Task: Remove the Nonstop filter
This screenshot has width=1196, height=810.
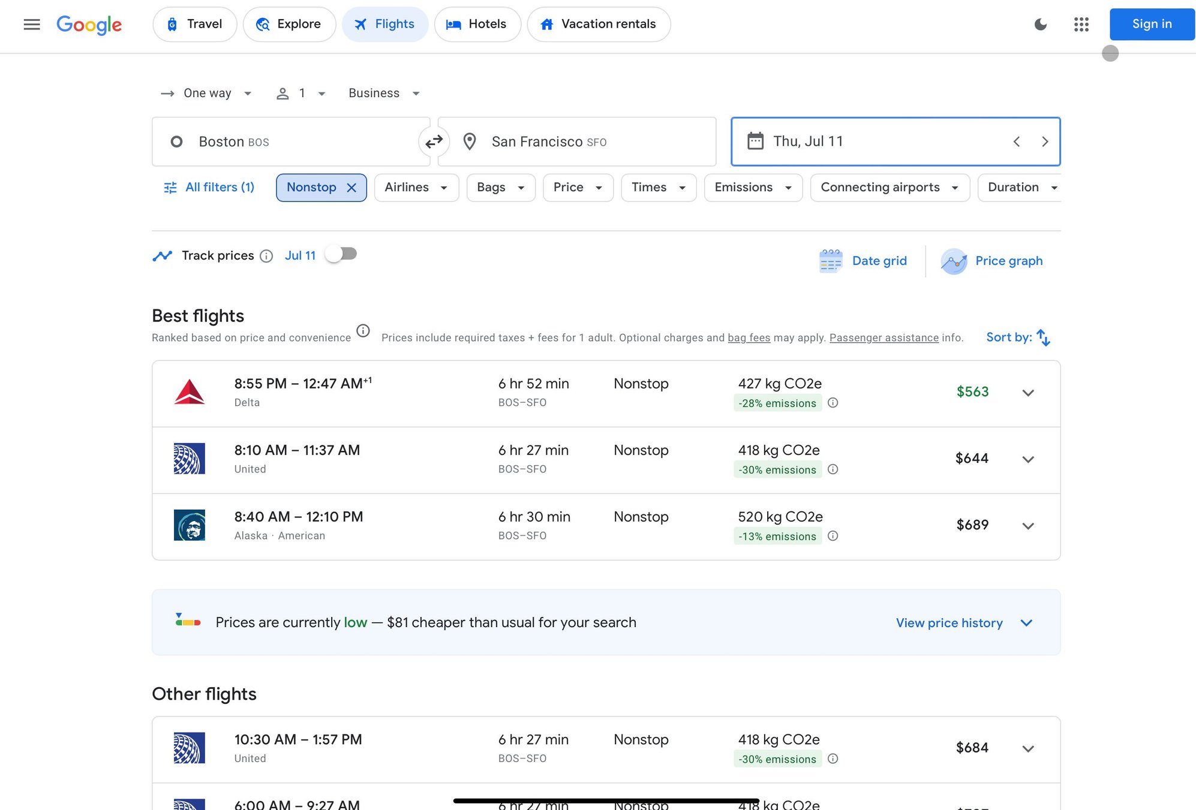Action: tap(352, 187)
